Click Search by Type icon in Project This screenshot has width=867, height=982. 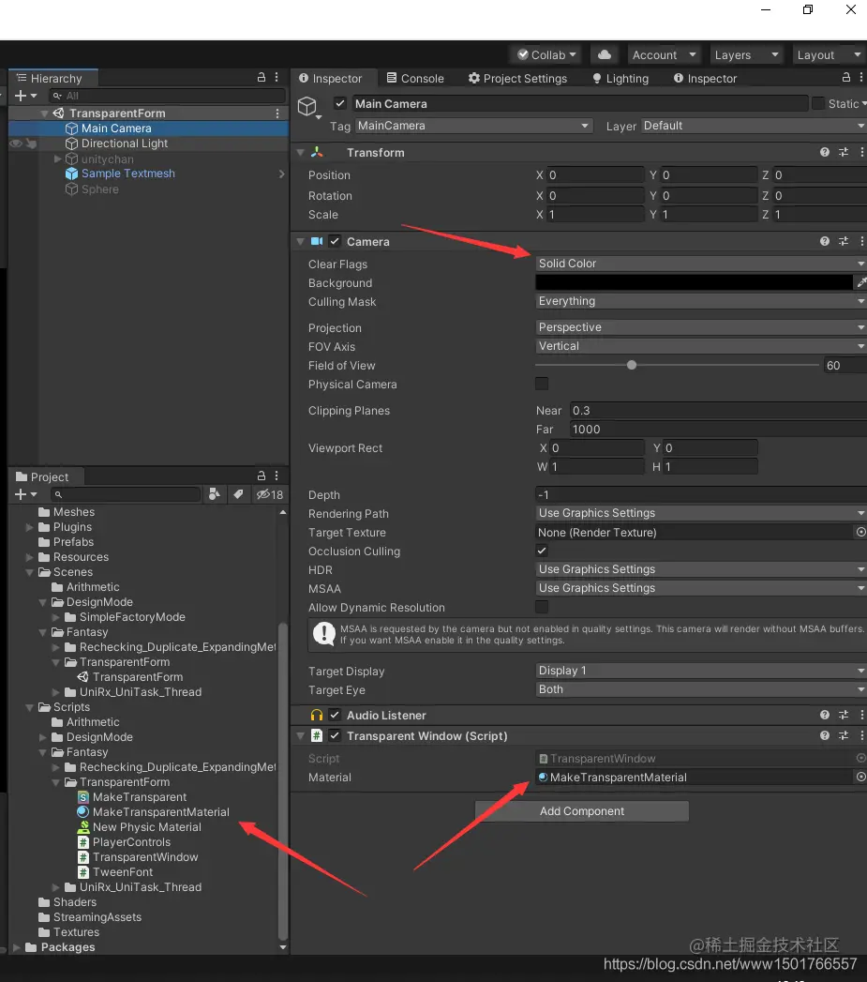click(x=214, y=494)
